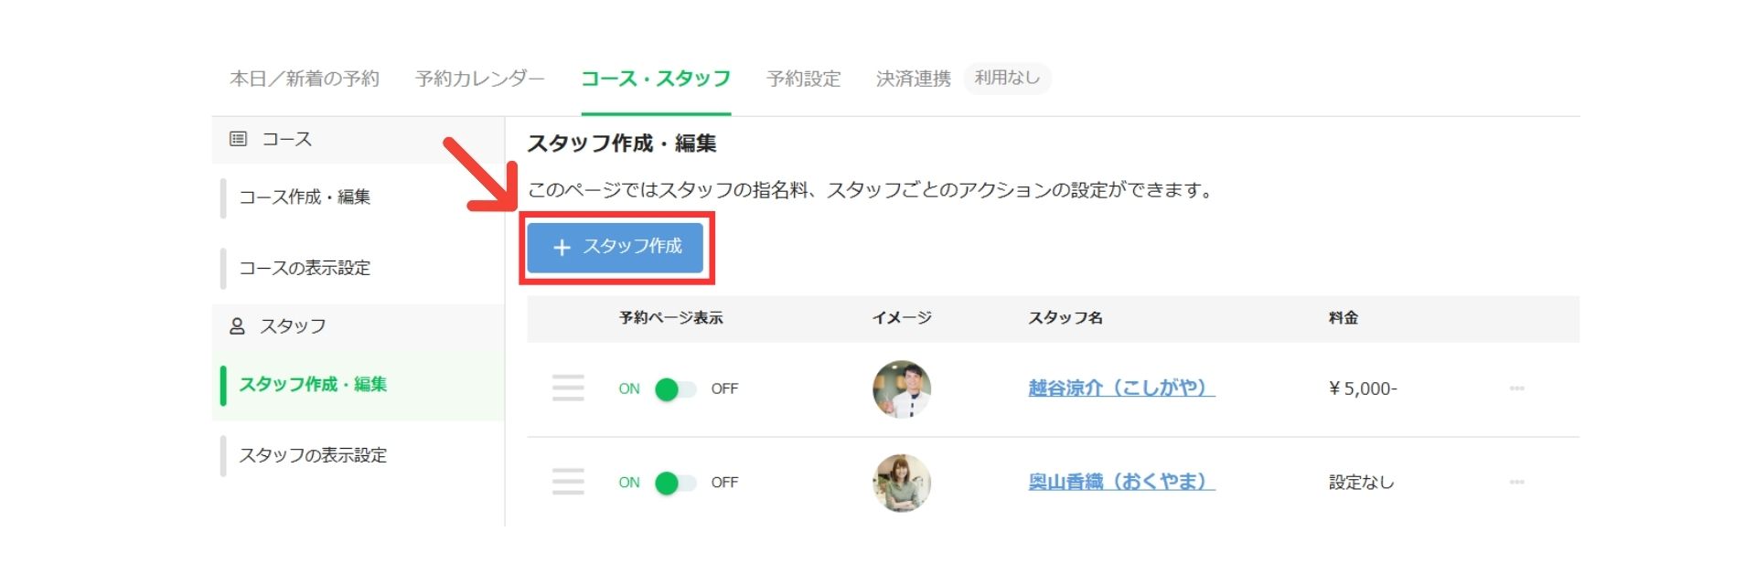This screenshot has height=585, width=1756.
Task: Open コースの表示設定 in the sidebar
Action: 305,268
